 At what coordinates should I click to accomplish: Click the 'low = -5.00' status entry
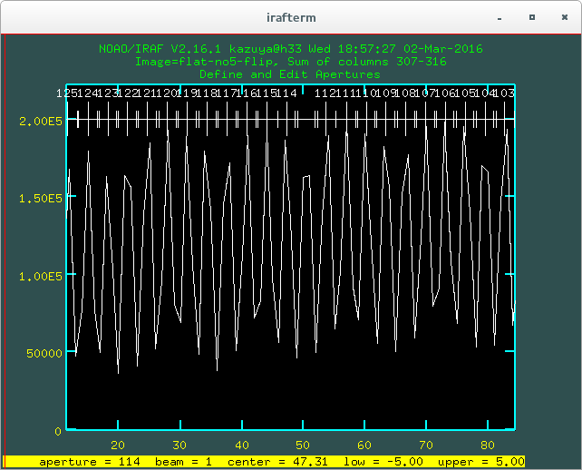(383, 462)
